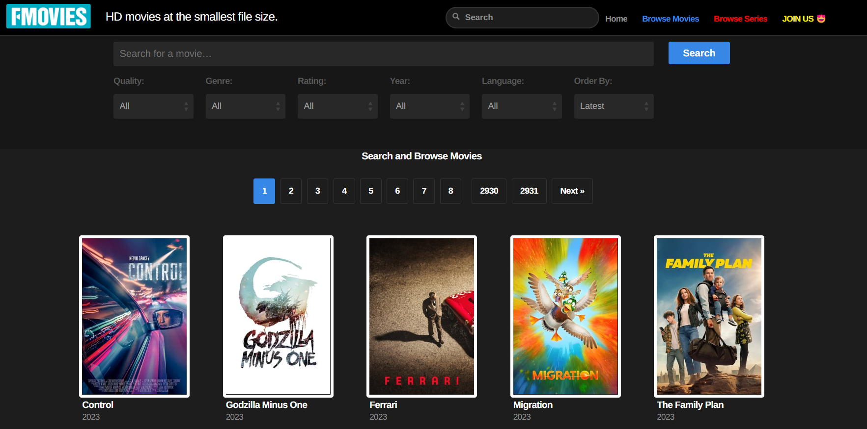Click the Next » pagination button

(572, 191)
